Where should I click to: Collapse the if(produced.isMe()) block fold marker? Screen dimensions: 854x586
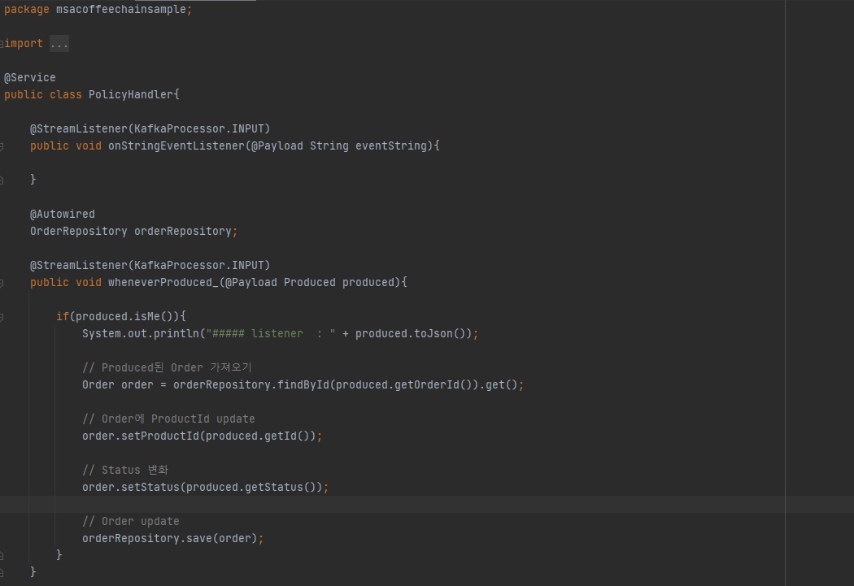(2, 317)
